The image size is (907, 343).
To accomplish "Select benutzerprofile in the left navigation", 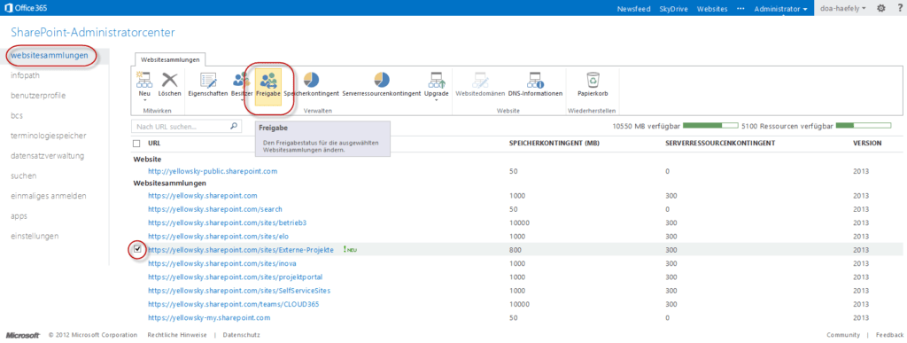I will point(38,96).
